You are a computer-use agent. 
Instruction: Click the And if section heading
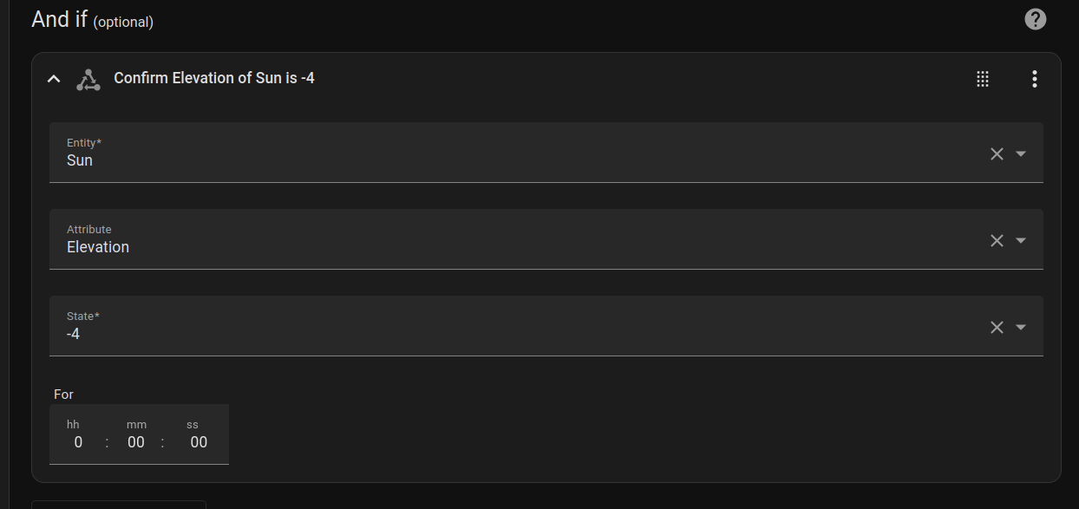point(93,19)
